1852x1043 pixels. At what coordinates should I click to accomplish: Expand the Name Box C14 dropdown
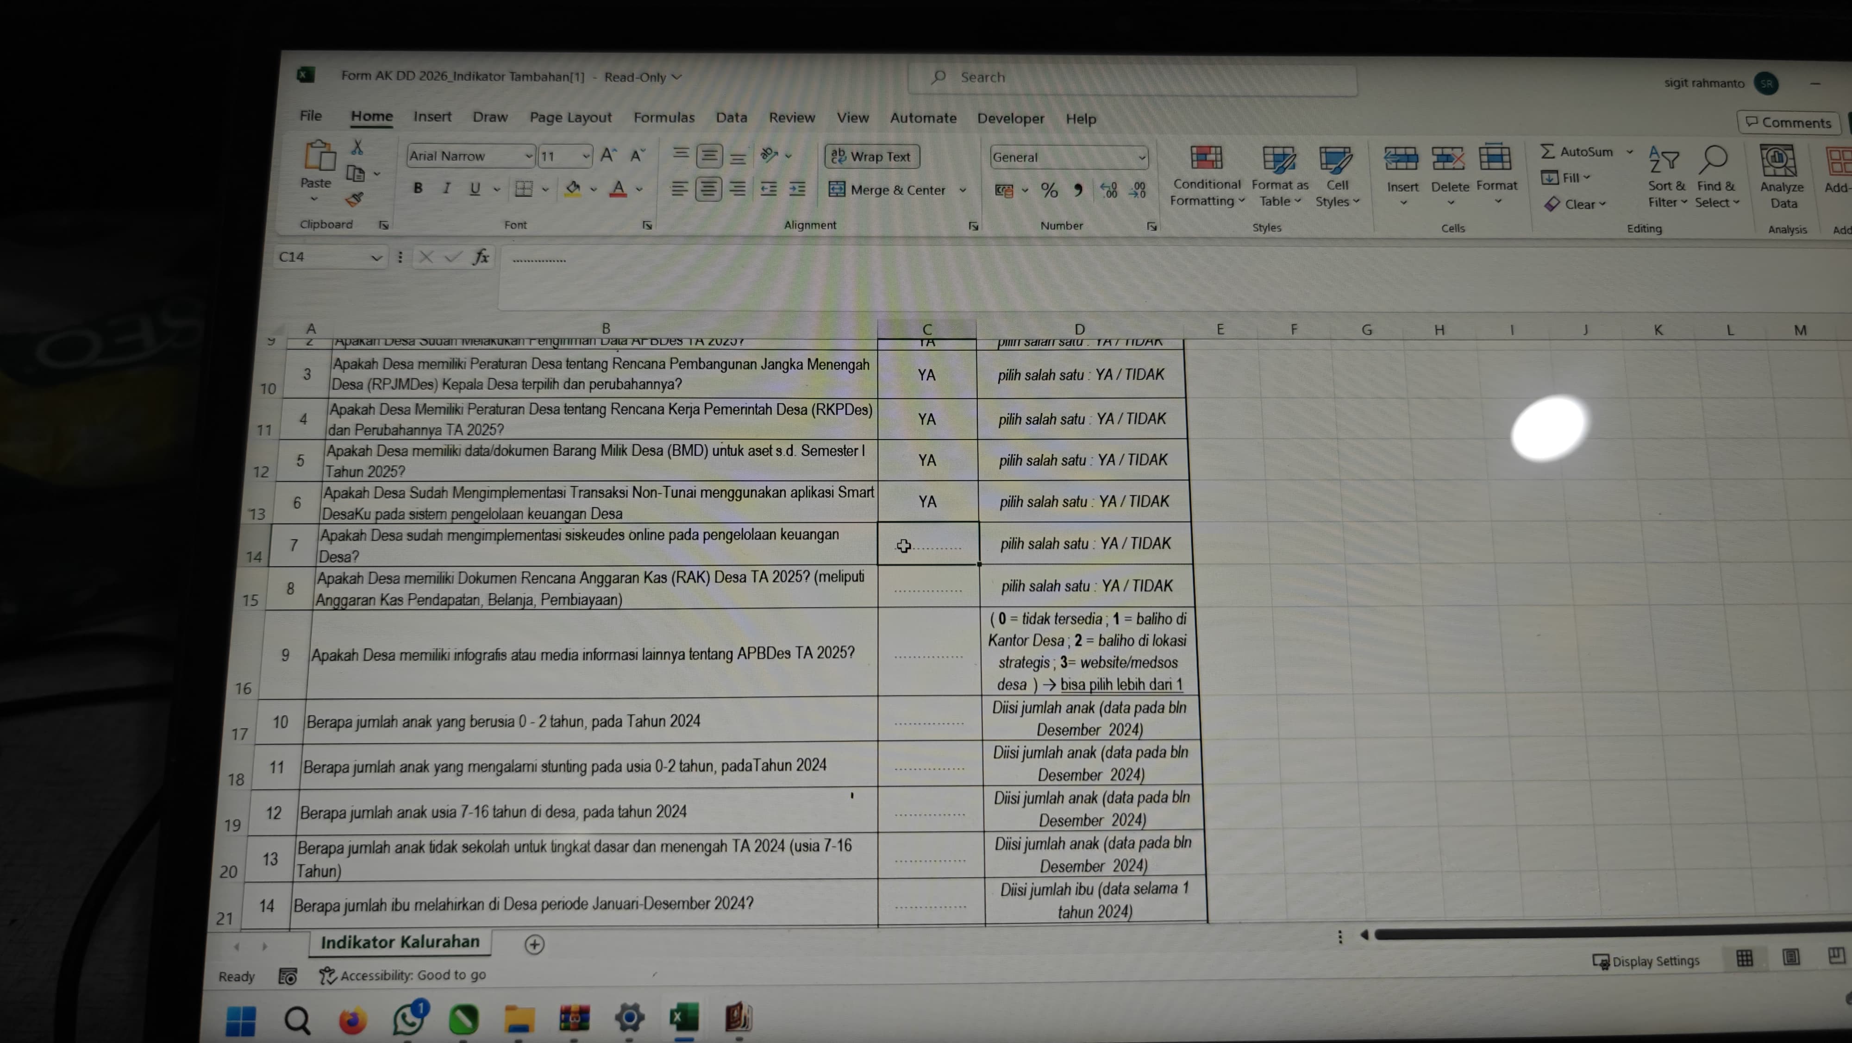375,258
